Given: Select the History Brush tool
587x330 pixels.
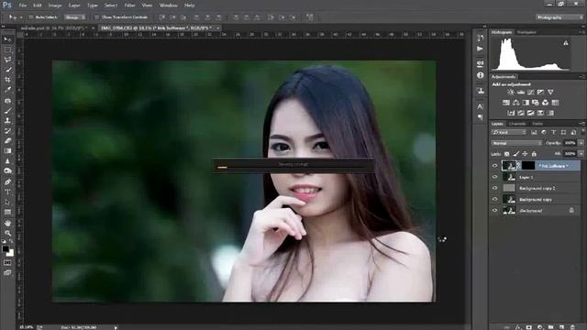Looking at the screenshot, I should 7,131.
